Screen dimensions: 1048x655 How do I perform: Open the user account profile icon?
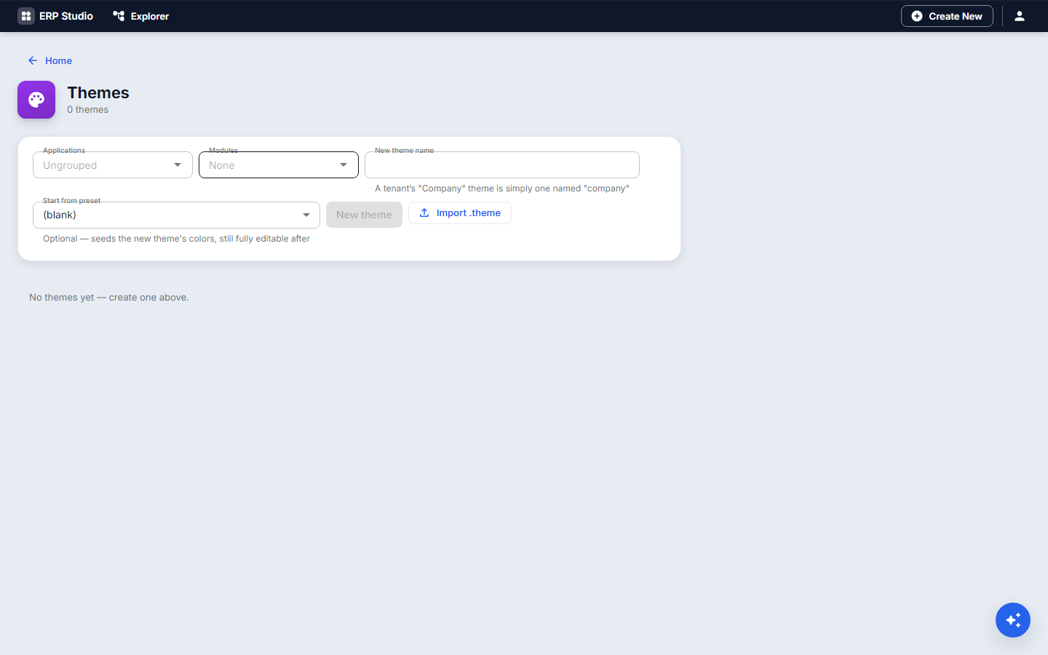(x=1020, y=16)
